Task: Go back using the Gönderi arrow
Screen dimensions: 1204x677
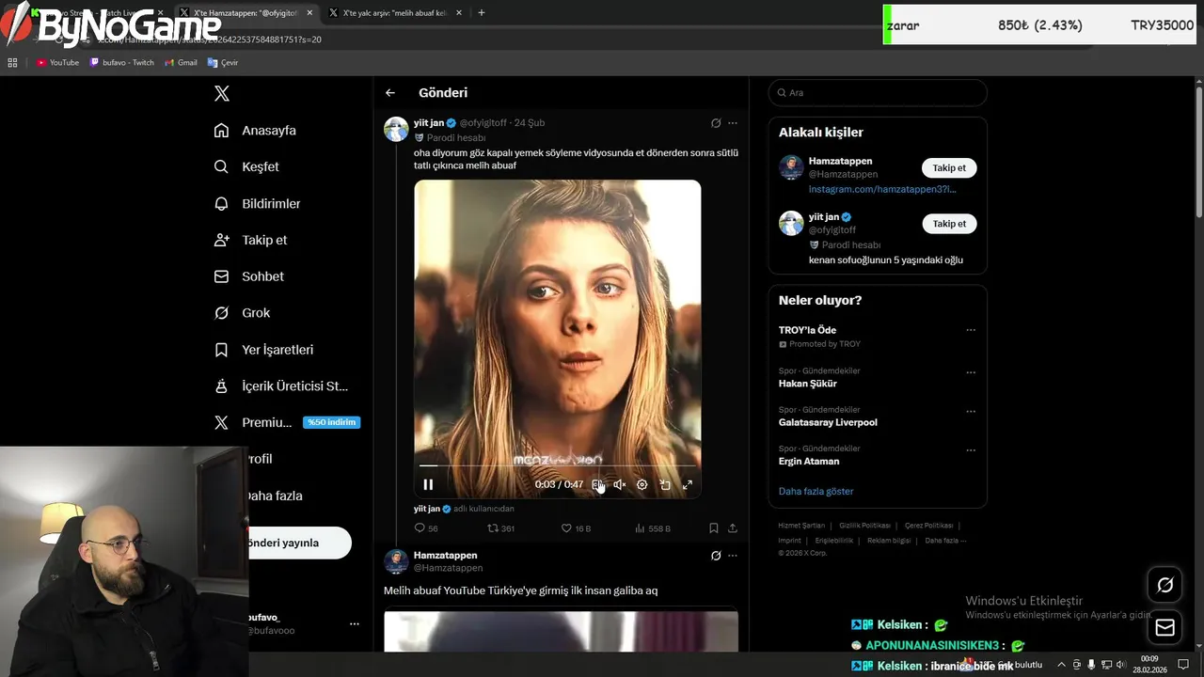Action: (x=390, y=93)
